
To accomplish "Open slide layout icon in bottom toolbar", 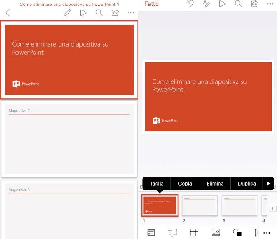I will click(x=151, y=233).
